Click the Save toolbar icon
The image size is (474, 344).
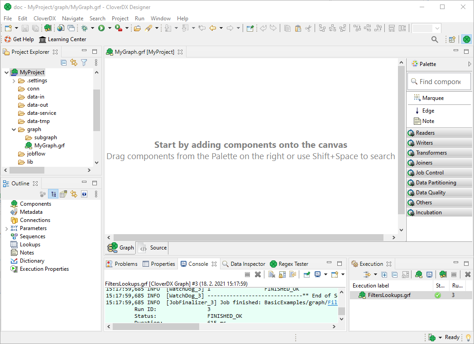coord(25,28)
